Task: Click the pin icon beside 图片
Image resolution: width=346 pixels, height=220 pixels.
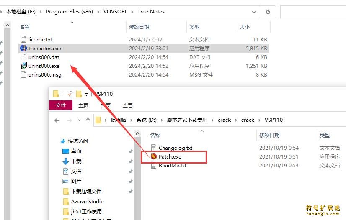Action: [131, 182]
